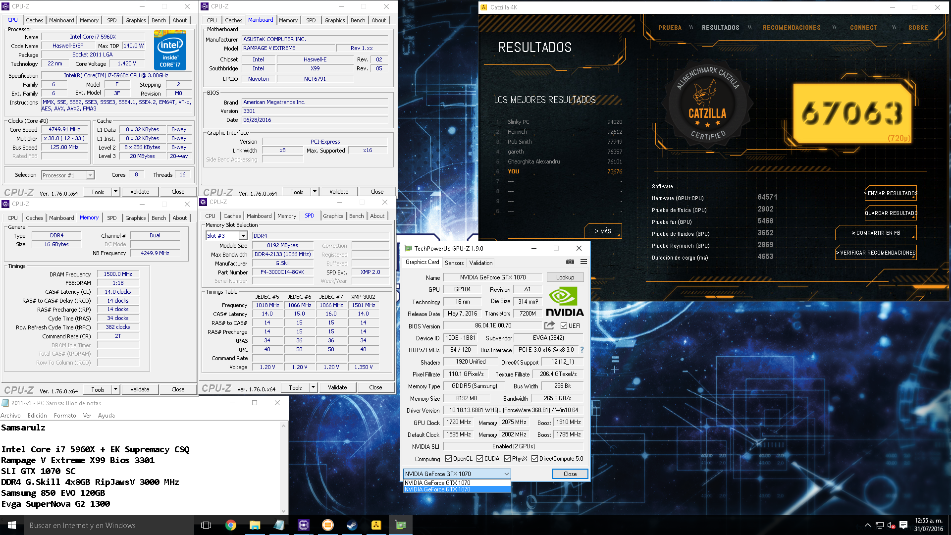Expand the Tools arrow in Memory window
Viewport: 951px width, 535px height.
pos(115,389)
